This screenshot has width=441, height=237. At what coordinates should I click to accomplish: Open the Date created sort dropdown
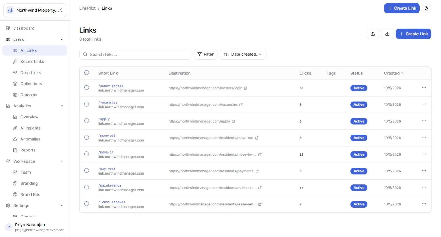coord(243,54)
